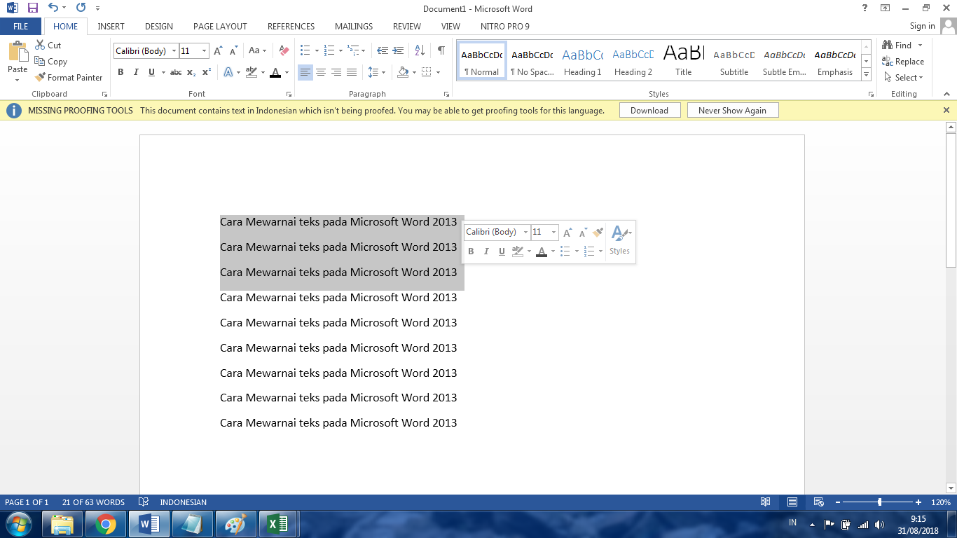957x538 pixels.
Task: Apply the Heading 1 style
Action: click(583, 61)
